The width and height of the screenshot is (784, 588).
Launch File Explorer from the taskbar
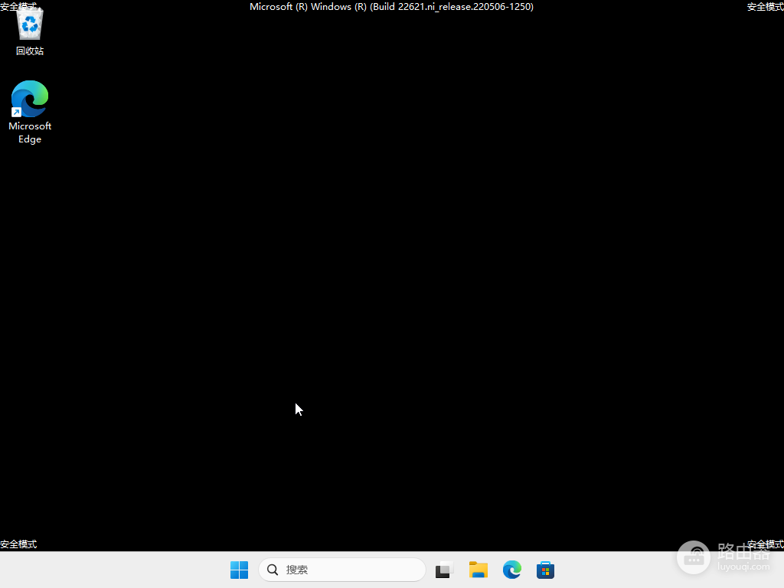[478, 570]
